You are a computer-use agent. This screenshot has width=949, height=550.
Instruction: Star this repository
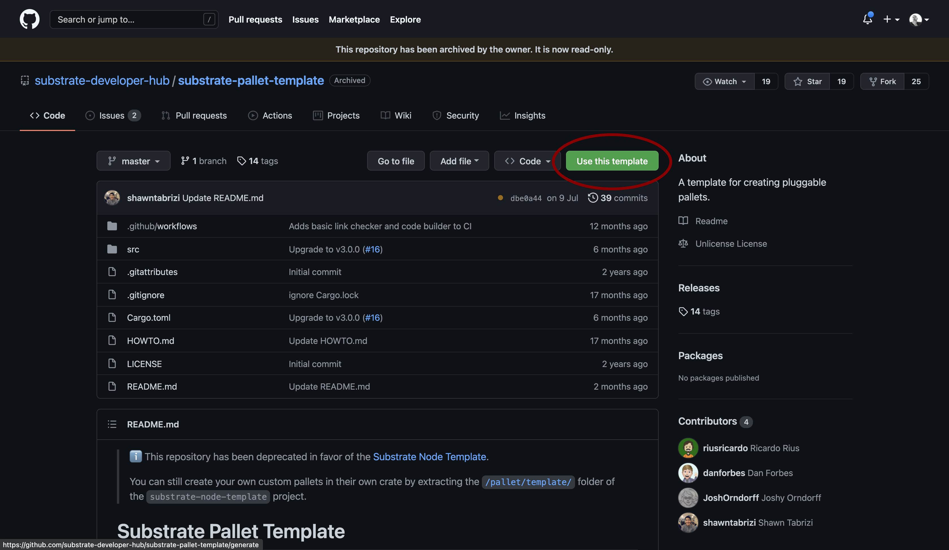tap(807, 81)
